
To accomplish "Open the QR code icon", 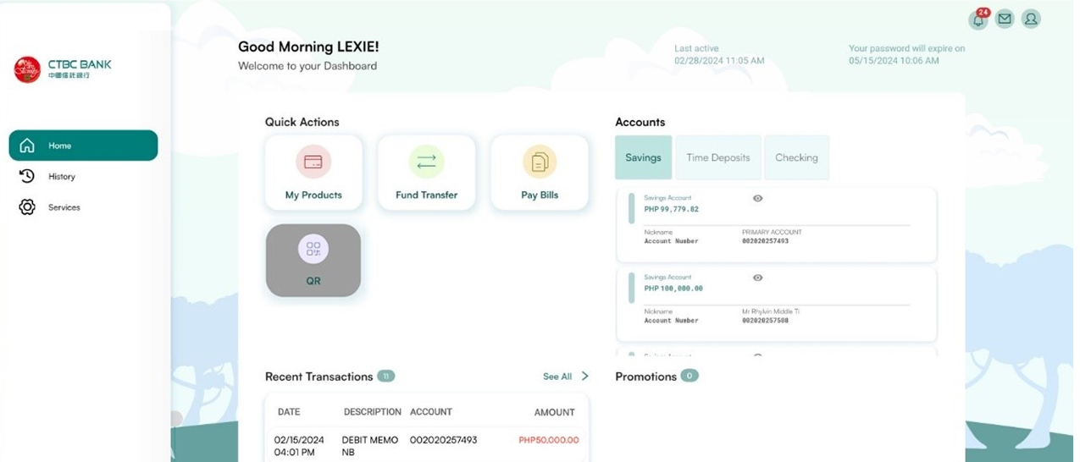I will point(313,249).
